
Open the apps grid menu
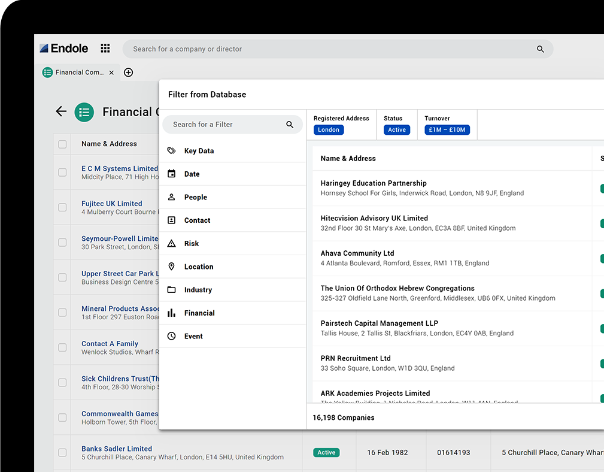pos(105,48)
